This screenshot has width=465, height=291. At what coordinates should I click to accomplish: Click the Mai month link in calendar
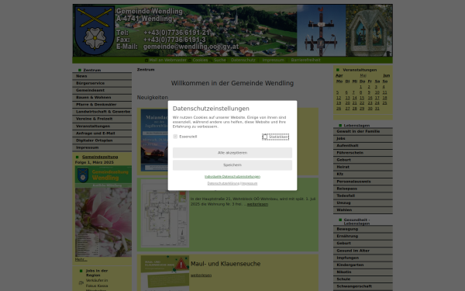point(363,76)
